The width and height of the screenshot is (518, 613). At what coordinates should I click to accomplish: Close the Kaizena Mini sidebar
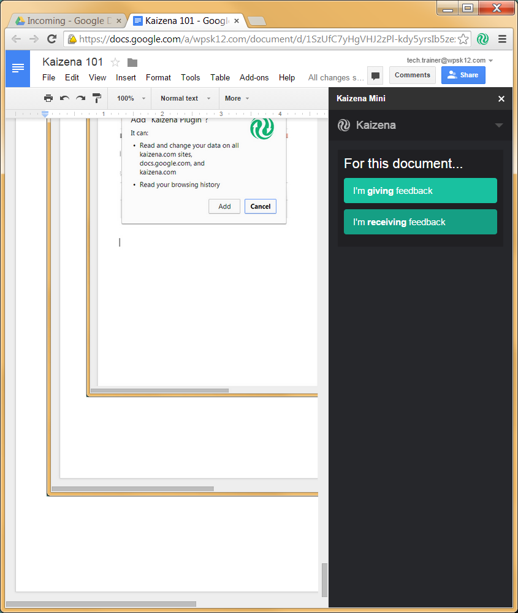pyautogui.click(x=501, y=99)
